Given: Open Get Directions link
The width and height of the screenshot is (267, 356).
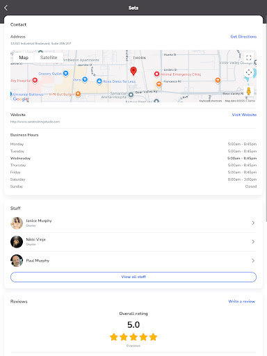Looking at the screenshot, I should [243, 37].
